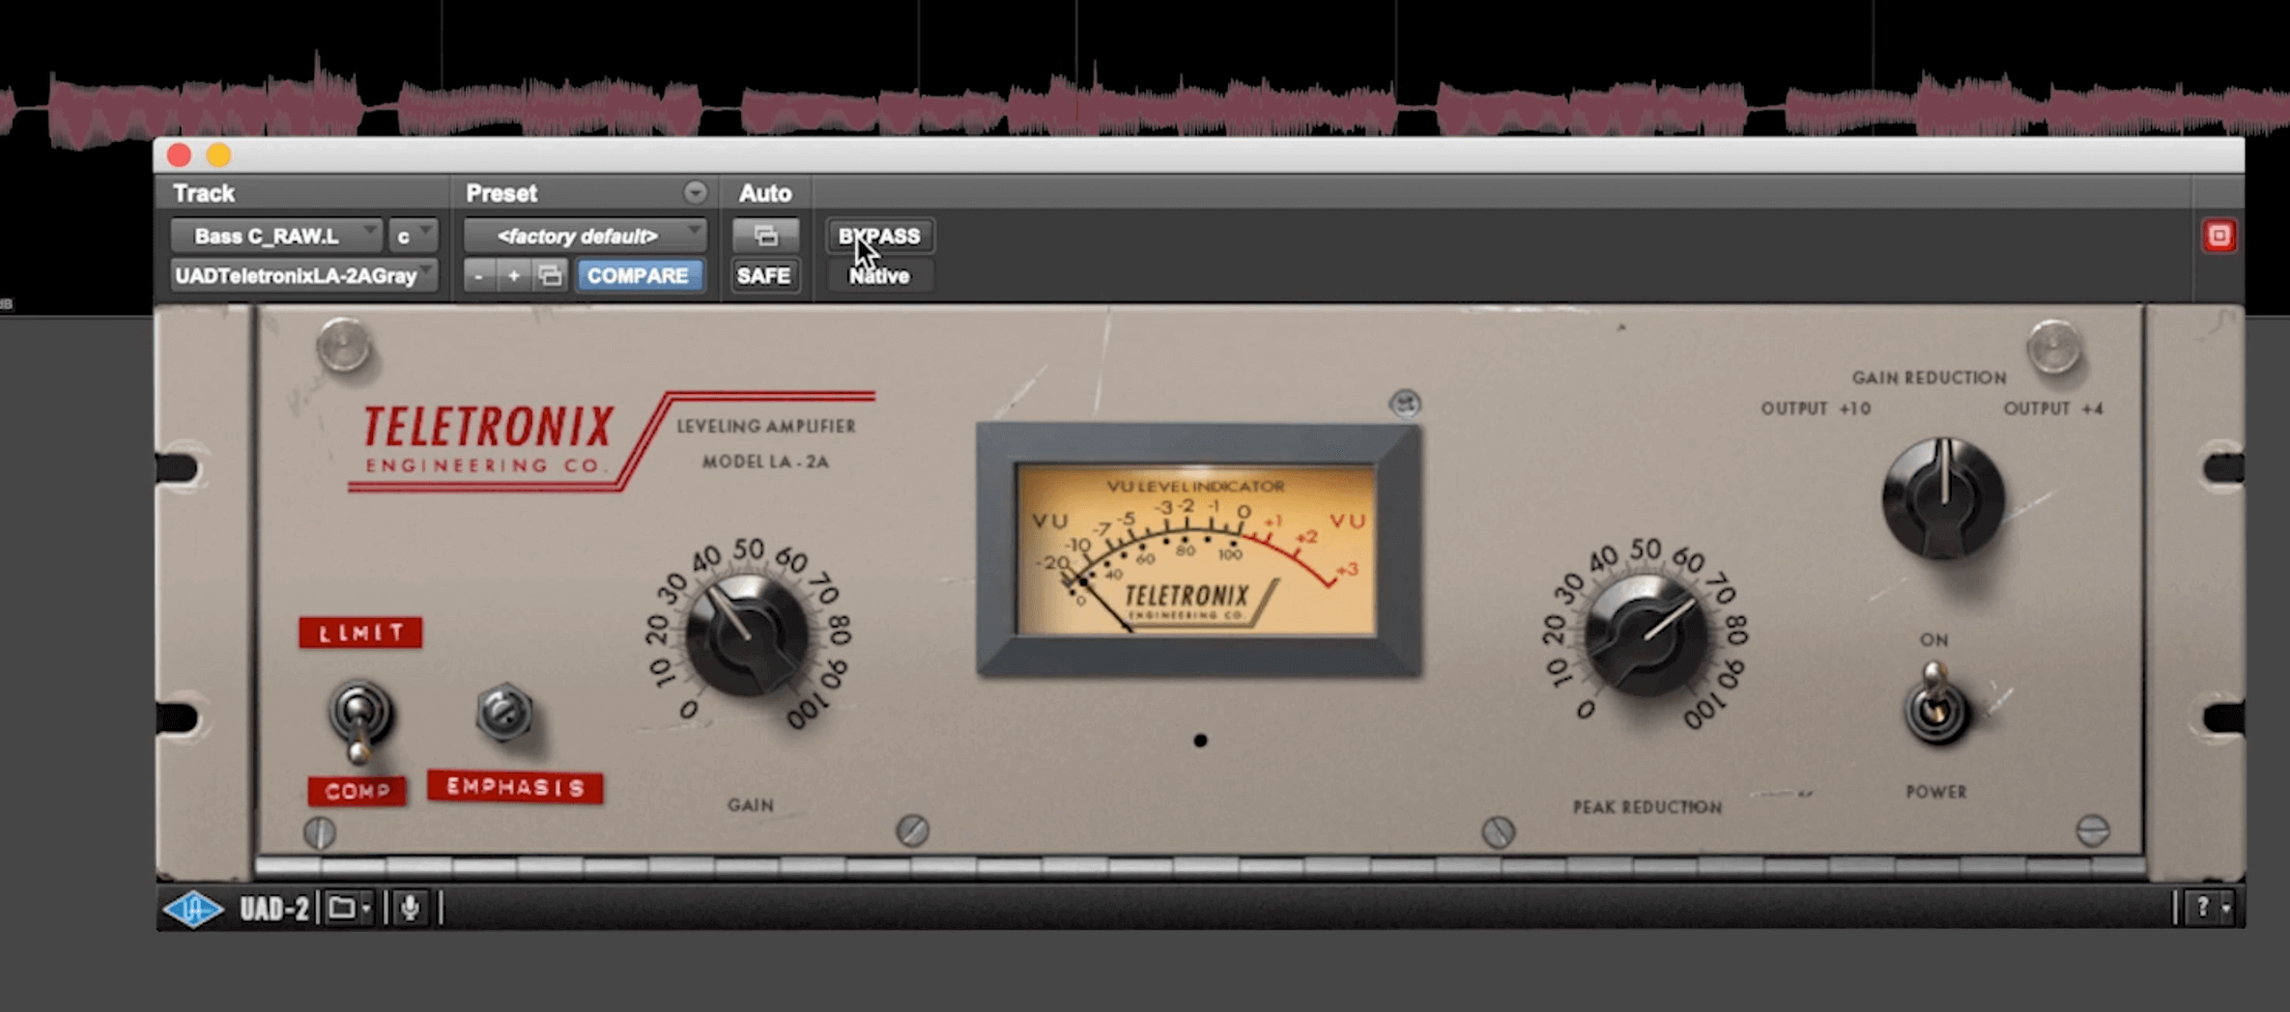
Task: Adjust the EMPHASIS screw control
Action: click(503, 714)
